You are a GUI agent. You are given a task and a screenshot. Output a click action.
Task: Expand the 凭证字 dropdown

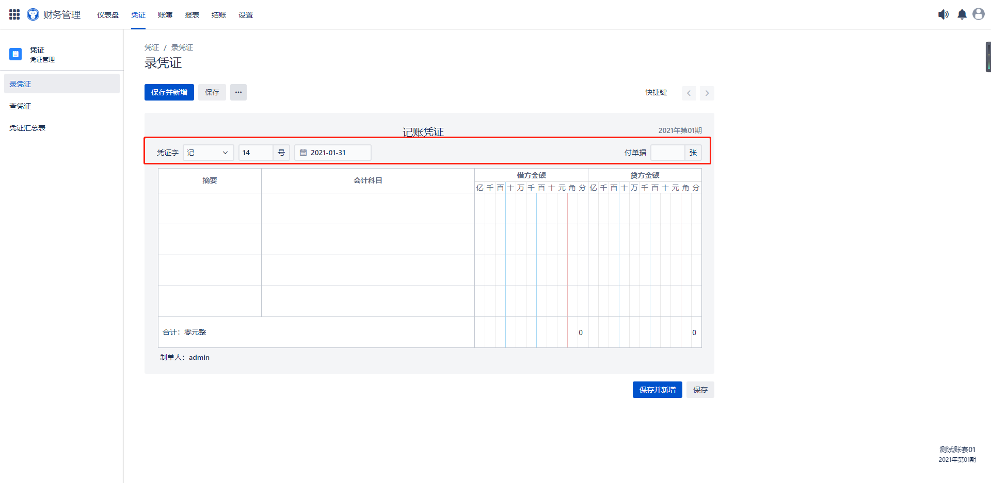coord(209,153)
